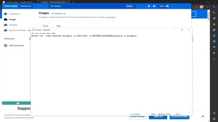Open the Edge sidebar games icon
Viewport: 218px width, 122px height.
pos(214,30)
